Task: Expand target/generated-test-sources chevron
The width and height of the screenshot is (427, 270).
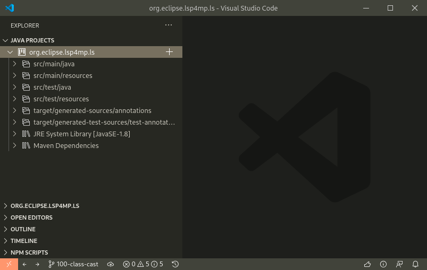Action: coord(15,122)
